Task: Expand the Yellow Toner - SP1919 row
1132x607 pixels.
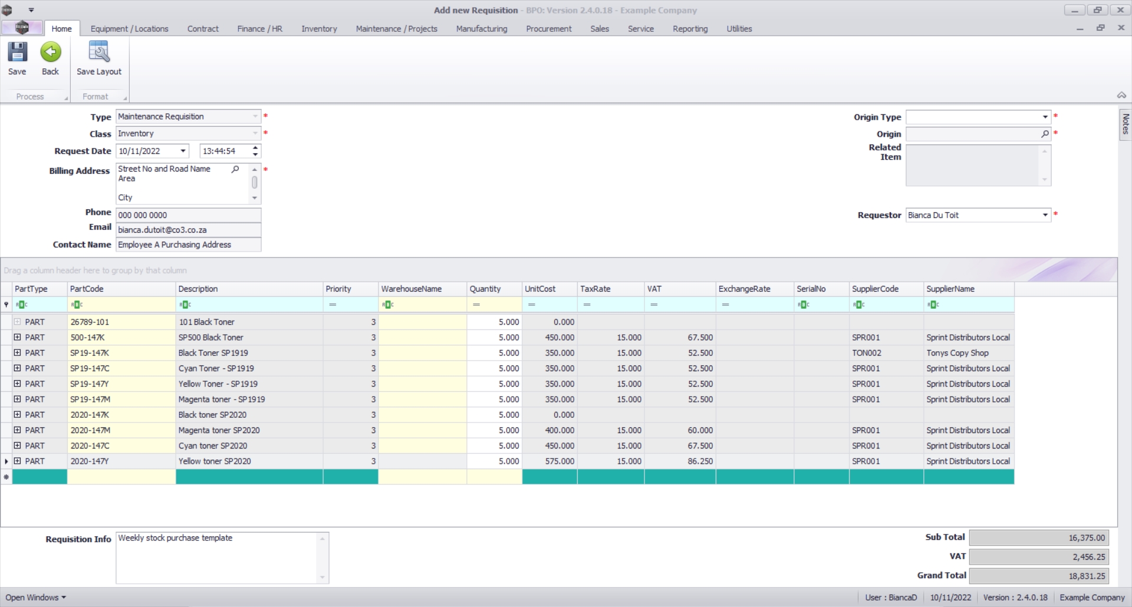Action: click(x=18, y=384)
